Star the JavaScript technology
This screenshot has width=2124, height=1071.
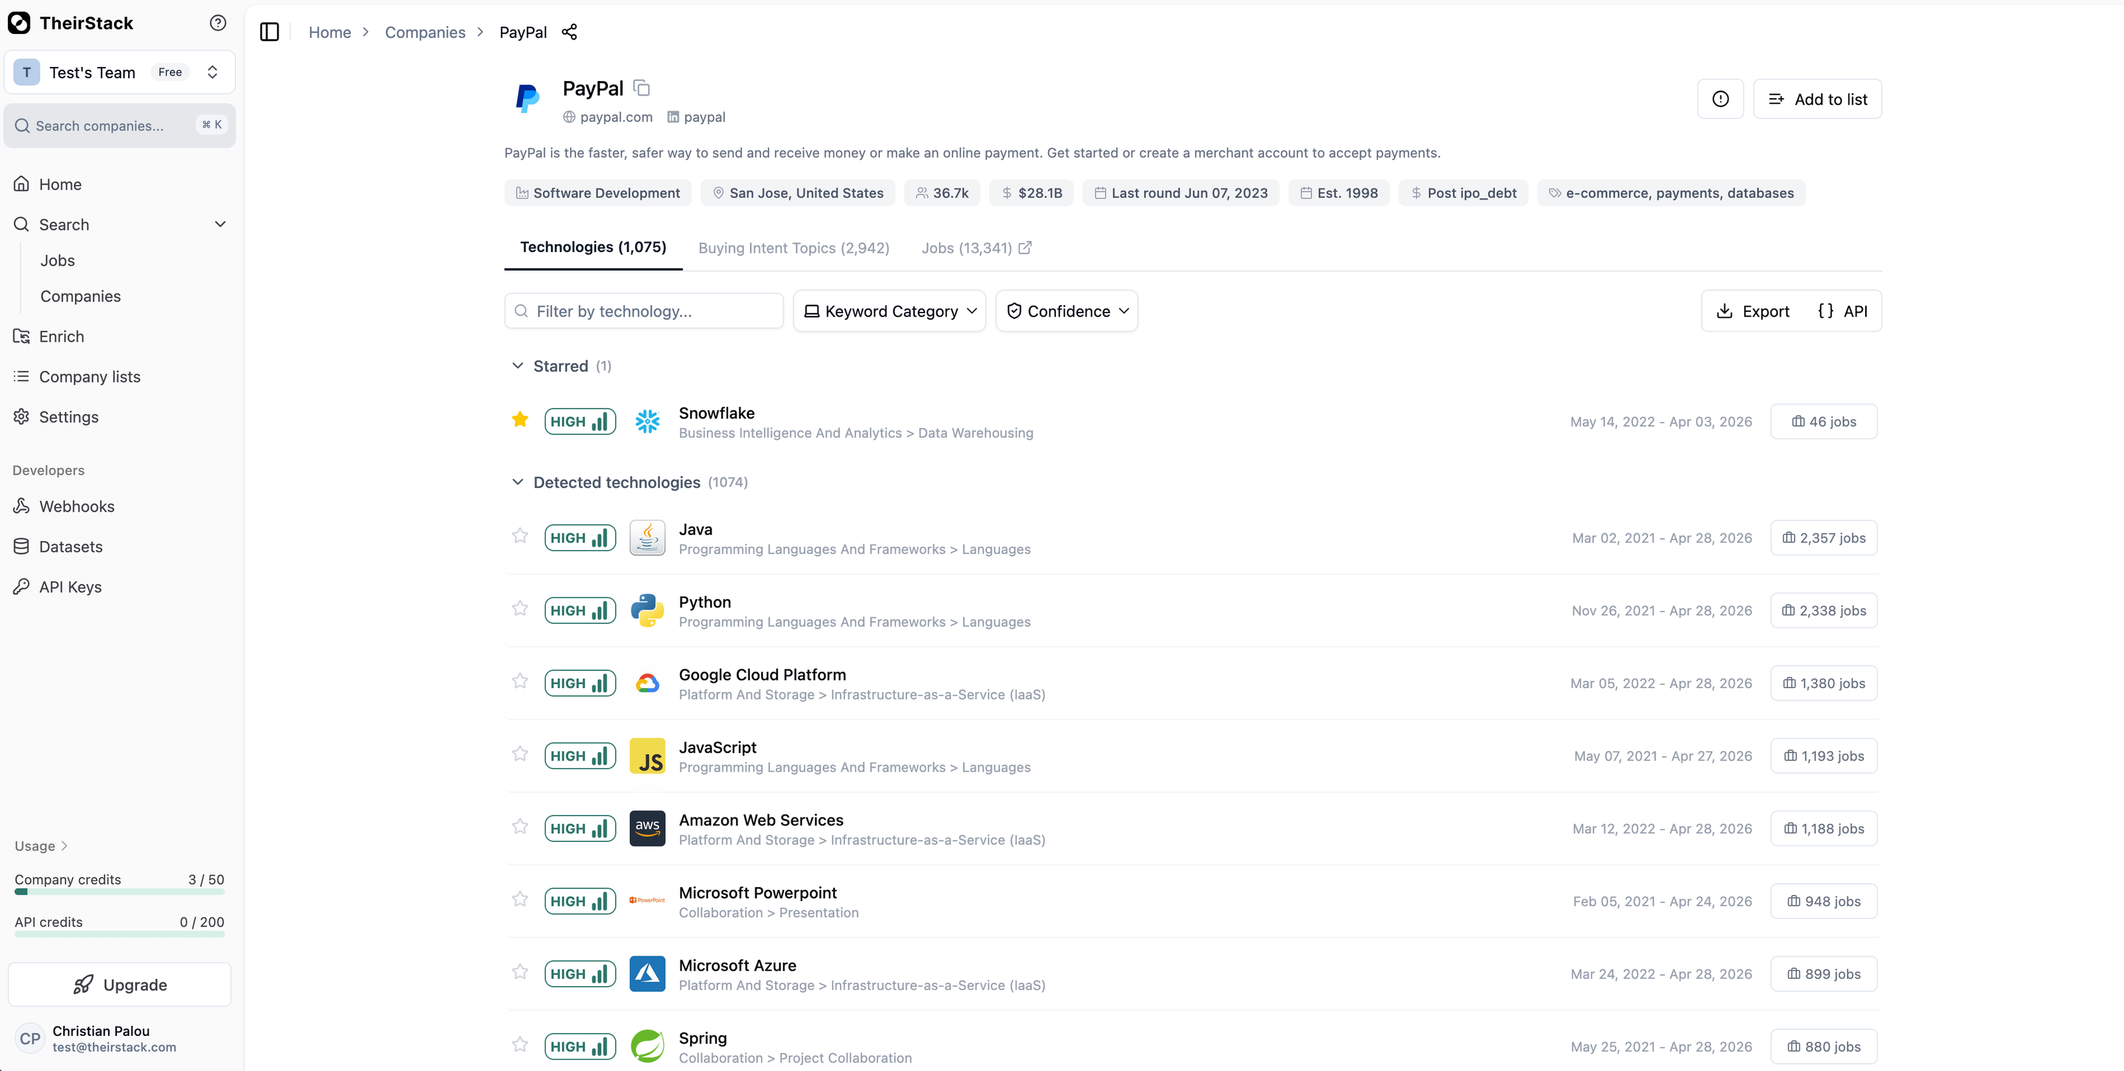point(520,754)
